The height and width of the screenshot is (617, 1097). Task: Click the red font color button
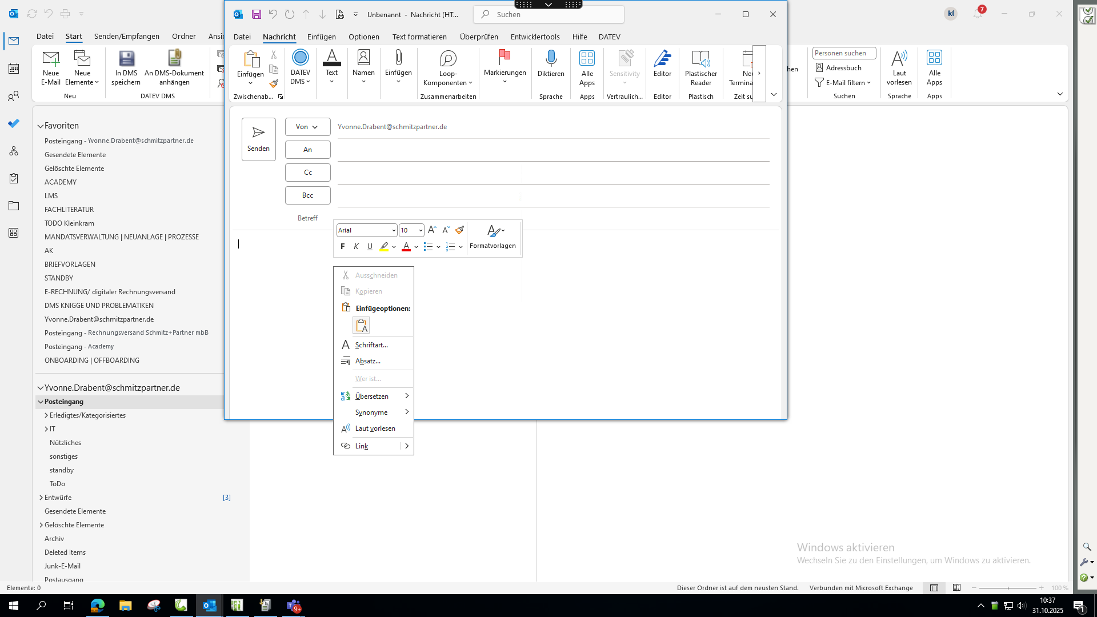pos(406,247)
